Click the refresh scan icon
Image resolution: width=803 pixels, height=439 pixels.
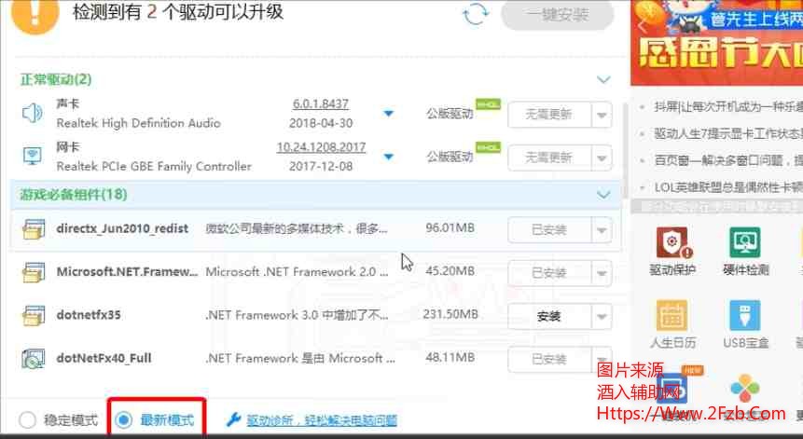[476, 14]
